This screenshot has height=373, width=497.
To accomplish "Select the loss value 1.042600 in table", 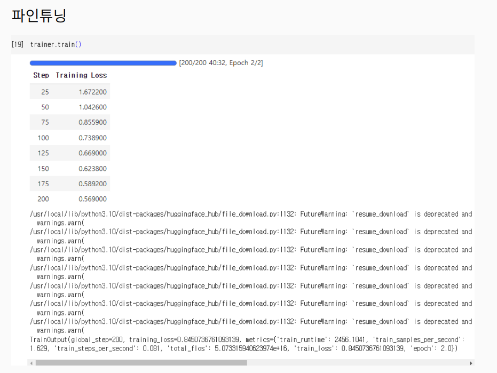I will [92, 107].
